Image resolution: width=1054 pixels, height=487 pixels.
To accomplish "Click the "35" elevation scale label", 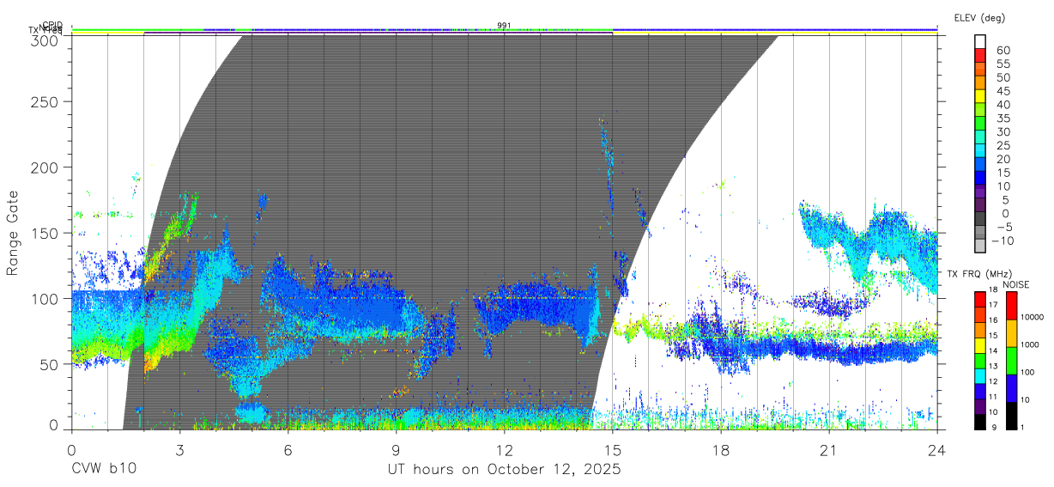I will click(1003, 119).
